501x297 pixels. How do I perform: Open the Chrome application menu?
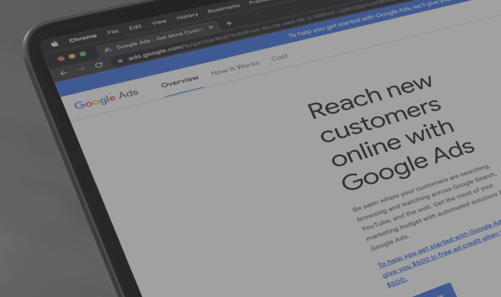(x=83, y=38)
